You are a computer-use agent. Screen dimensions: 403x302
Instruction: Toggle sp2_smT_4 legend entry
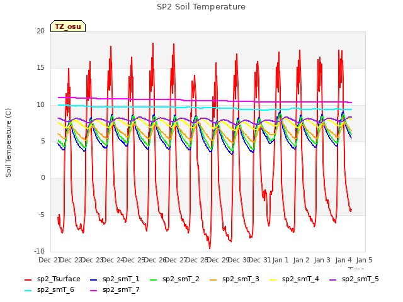pyautogui.click(x=294, y=279)
